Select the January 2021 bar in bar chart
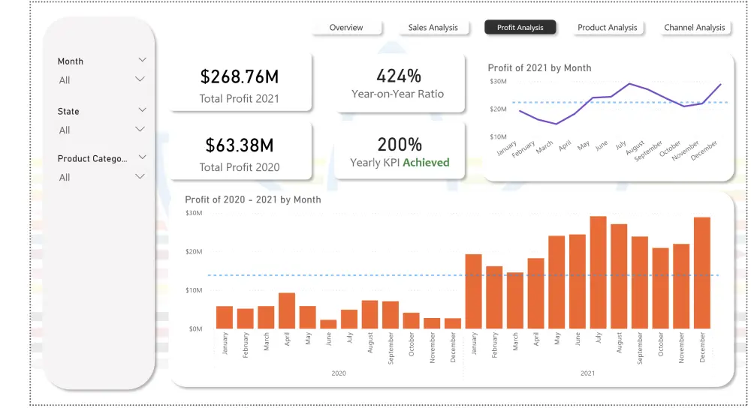The height and width of the screenshot is (417, 751). [x=474, y=292]
